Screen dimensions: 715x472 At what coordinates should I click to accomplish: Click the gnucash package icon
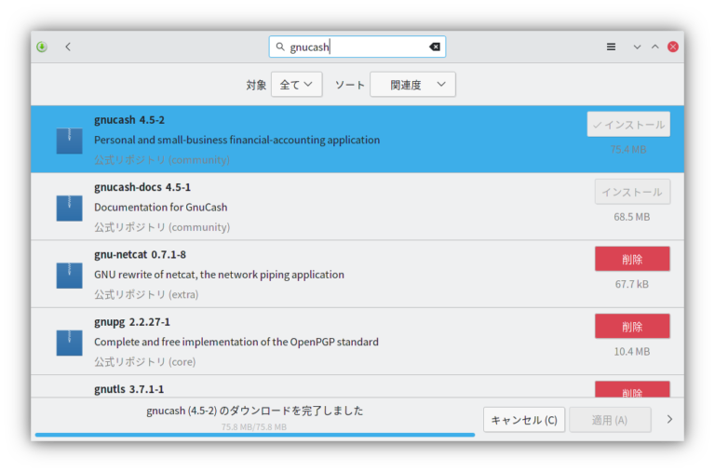pyautogui.click(x=69, y=141)
